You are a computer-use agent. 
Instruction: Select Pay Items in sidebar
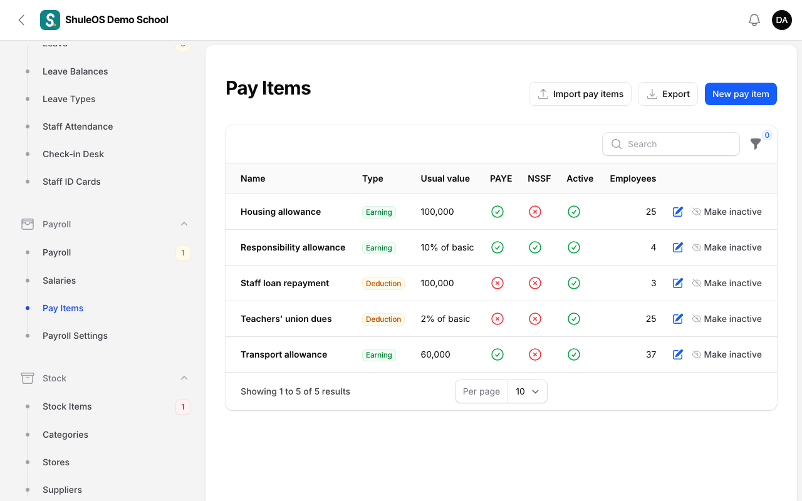click(63, 308)
